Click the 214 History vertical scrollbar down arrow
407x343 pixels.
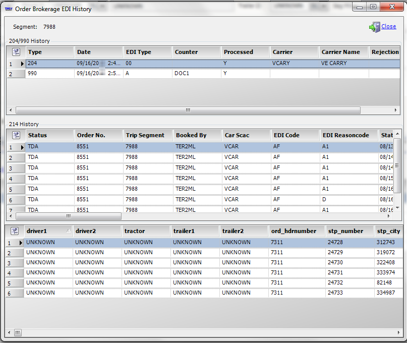pos(397,207)
